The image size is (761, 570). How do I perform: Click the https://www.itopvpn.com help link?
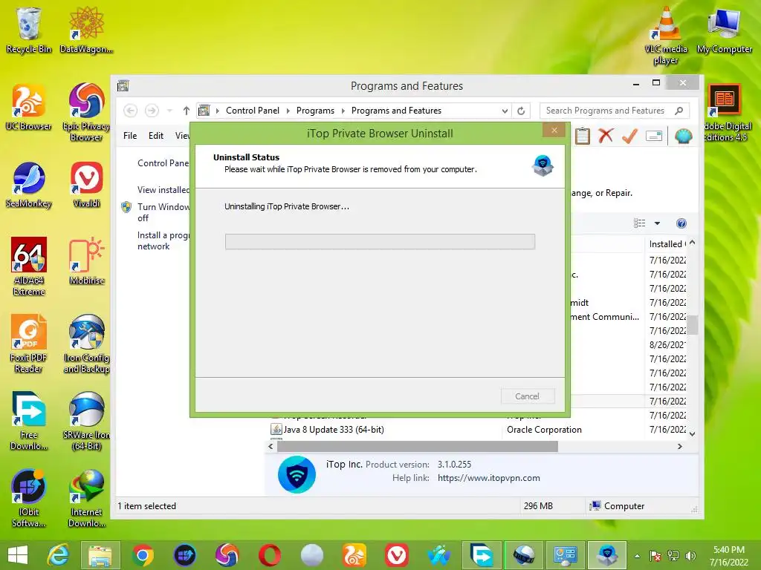489,478
